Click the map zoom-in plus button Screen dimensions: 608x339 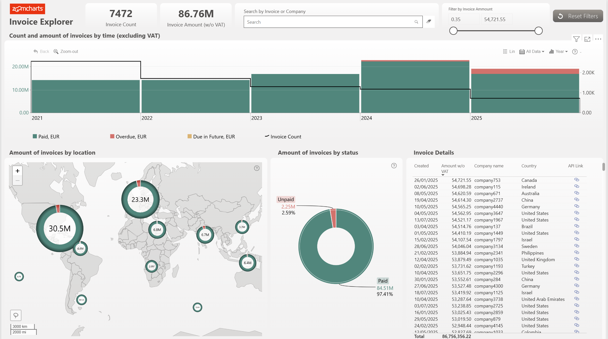18,171
